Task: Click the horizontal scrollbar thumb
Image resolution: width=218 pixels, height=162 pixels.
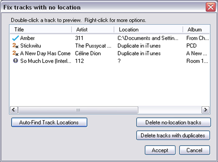Action: (78, 110)
